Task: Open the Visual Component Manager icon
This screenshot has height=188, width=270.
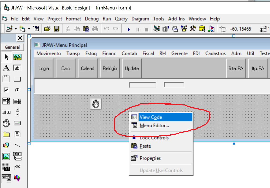Action: (x=211, y=29)
